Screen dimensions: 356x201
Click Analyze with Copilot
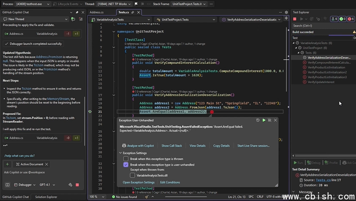click(138, 146)
